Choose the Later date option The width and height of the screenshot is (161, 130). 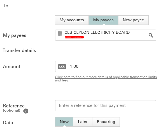[x=83, y=122]
